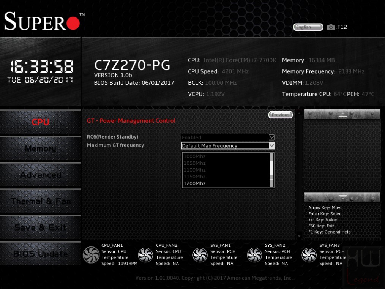Click the +/- Key: Value hint
This screenshot has height=289, width=385.
(322, 220)
